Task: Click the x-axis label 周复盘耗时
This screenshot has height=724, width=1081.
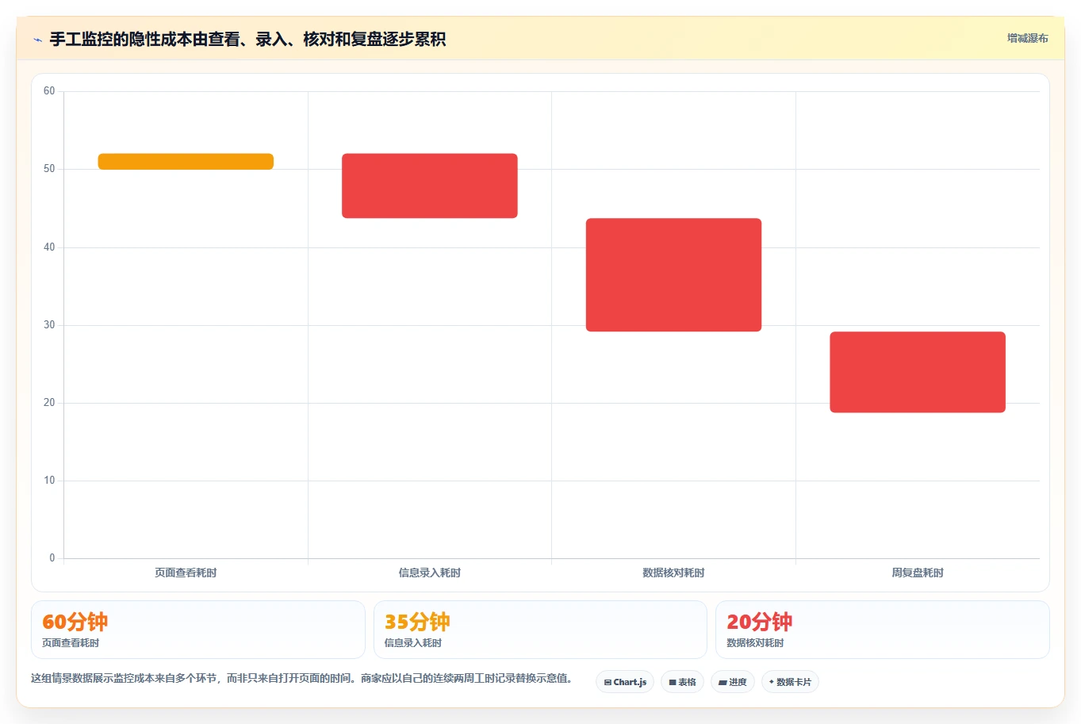Action: point(918,573)
